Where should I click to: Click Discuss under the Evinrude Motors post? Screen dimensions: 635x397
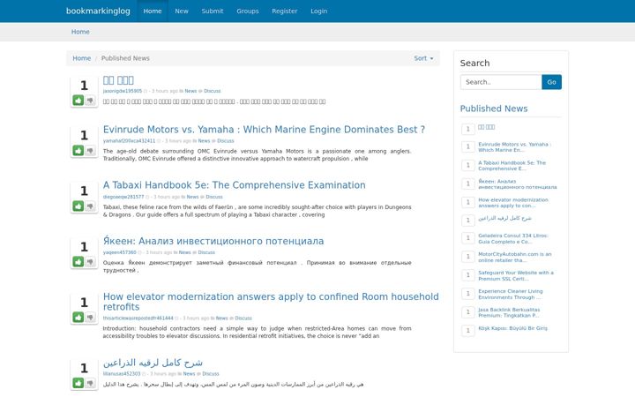click(226, 141)
